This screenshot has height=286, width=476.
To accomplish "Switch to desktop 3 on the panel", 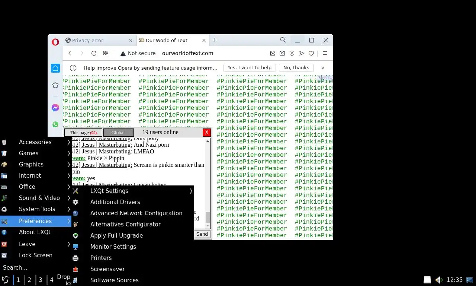I will coord(41,280).
